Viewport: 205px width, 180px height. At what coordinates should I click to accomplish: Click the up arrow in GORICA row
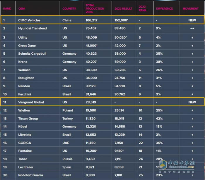(192, 143)
